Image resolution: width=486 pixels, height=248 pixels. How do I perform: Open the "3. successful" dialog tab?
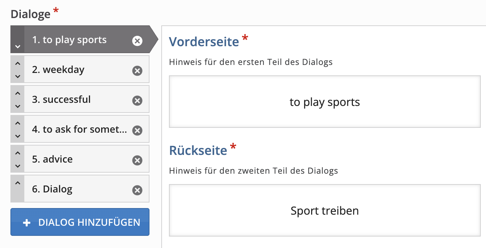[76, 99]
